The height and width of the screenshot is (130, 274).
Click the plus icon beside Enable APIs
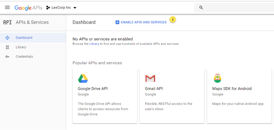tap(117, 22)
